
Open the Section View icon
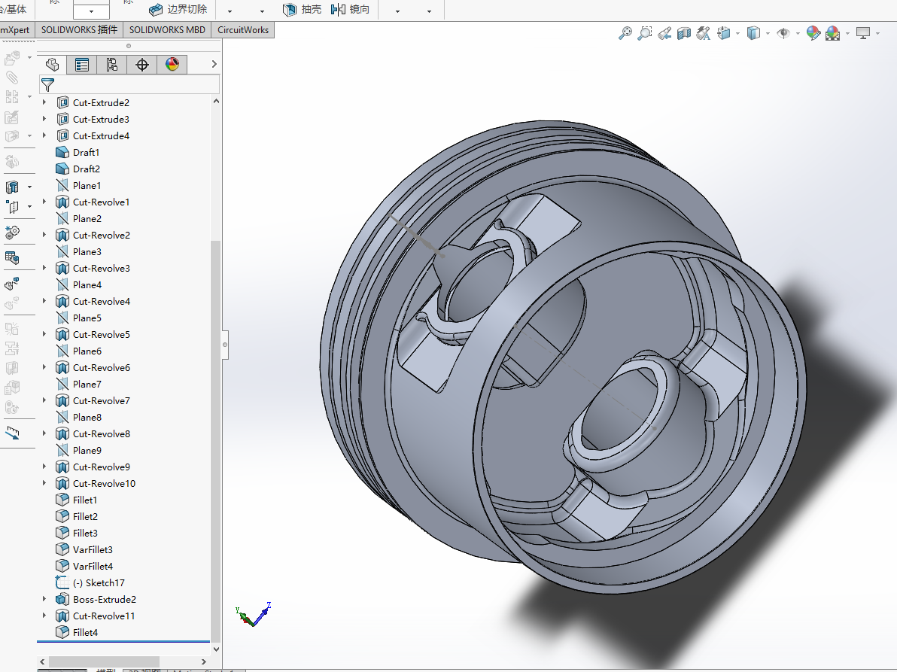tap(683, 33)
